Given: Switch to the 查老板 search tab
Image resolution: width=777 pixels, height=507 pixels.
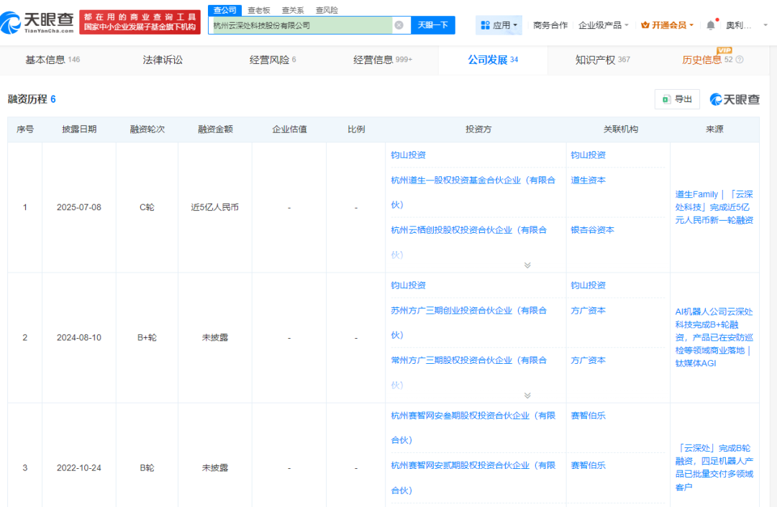Looking at the screenshot, I should point(260,10).
